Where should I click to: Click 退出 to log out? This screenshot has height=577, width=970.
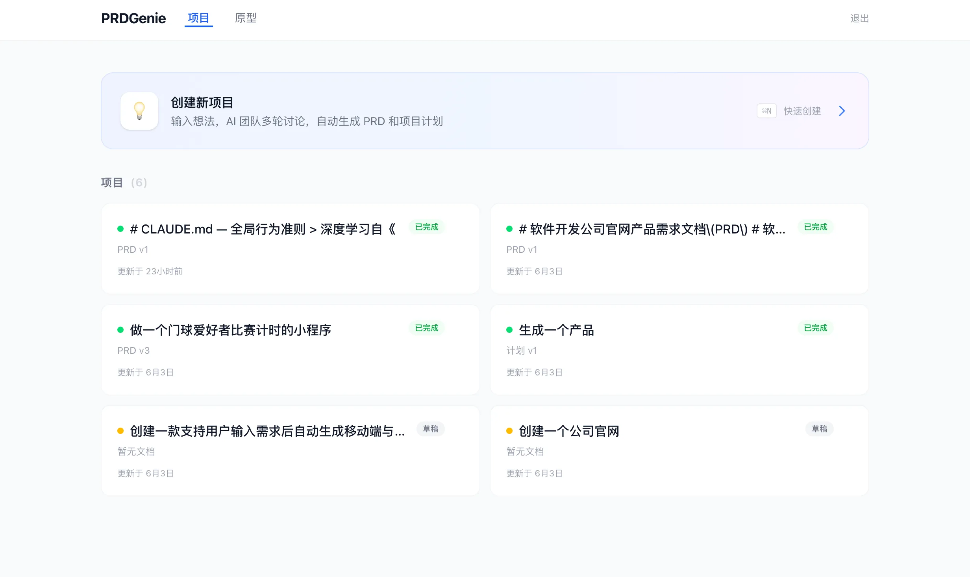click(x=859, y=18)
